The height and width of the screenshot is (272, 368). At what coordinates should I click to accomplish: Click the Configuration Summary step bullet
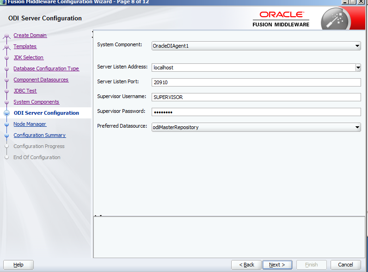[x=6, y=135]
